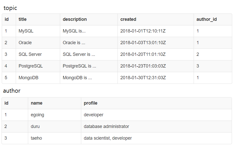The height and width of the screenshot is (147, 236).
Task: Click the id cell of the Oracle row
Action: (9, 43)
